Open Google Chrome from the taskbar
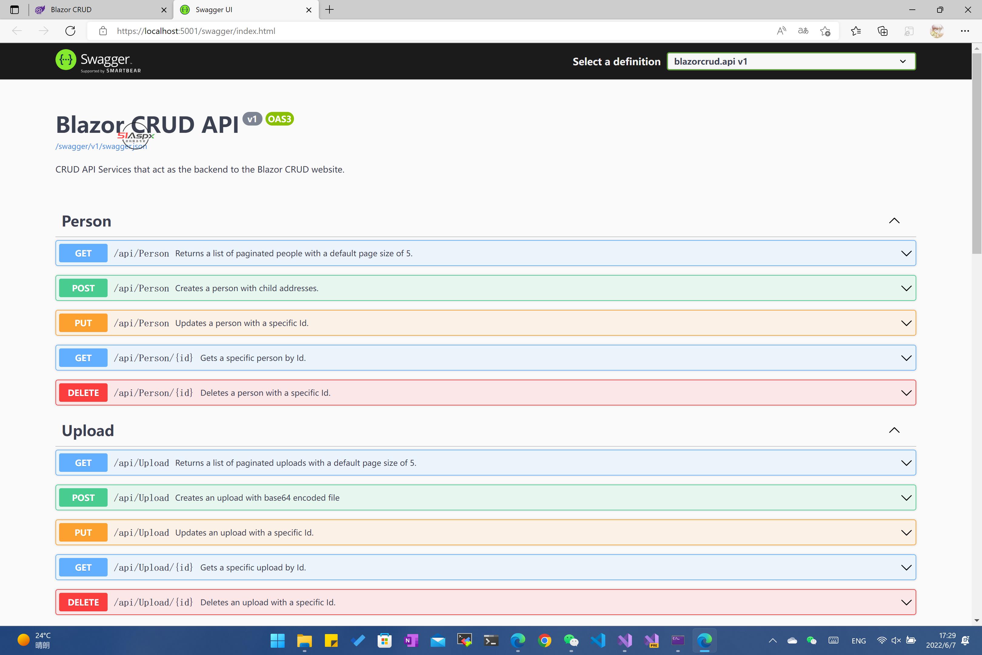 click(544, 640)
